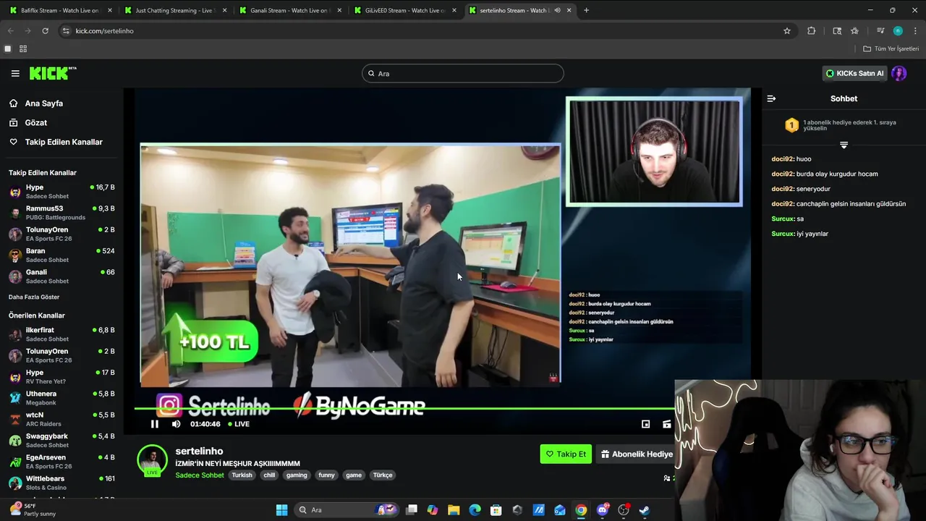Open Chrome apps grid shortcut

click(x=23, y=48)
